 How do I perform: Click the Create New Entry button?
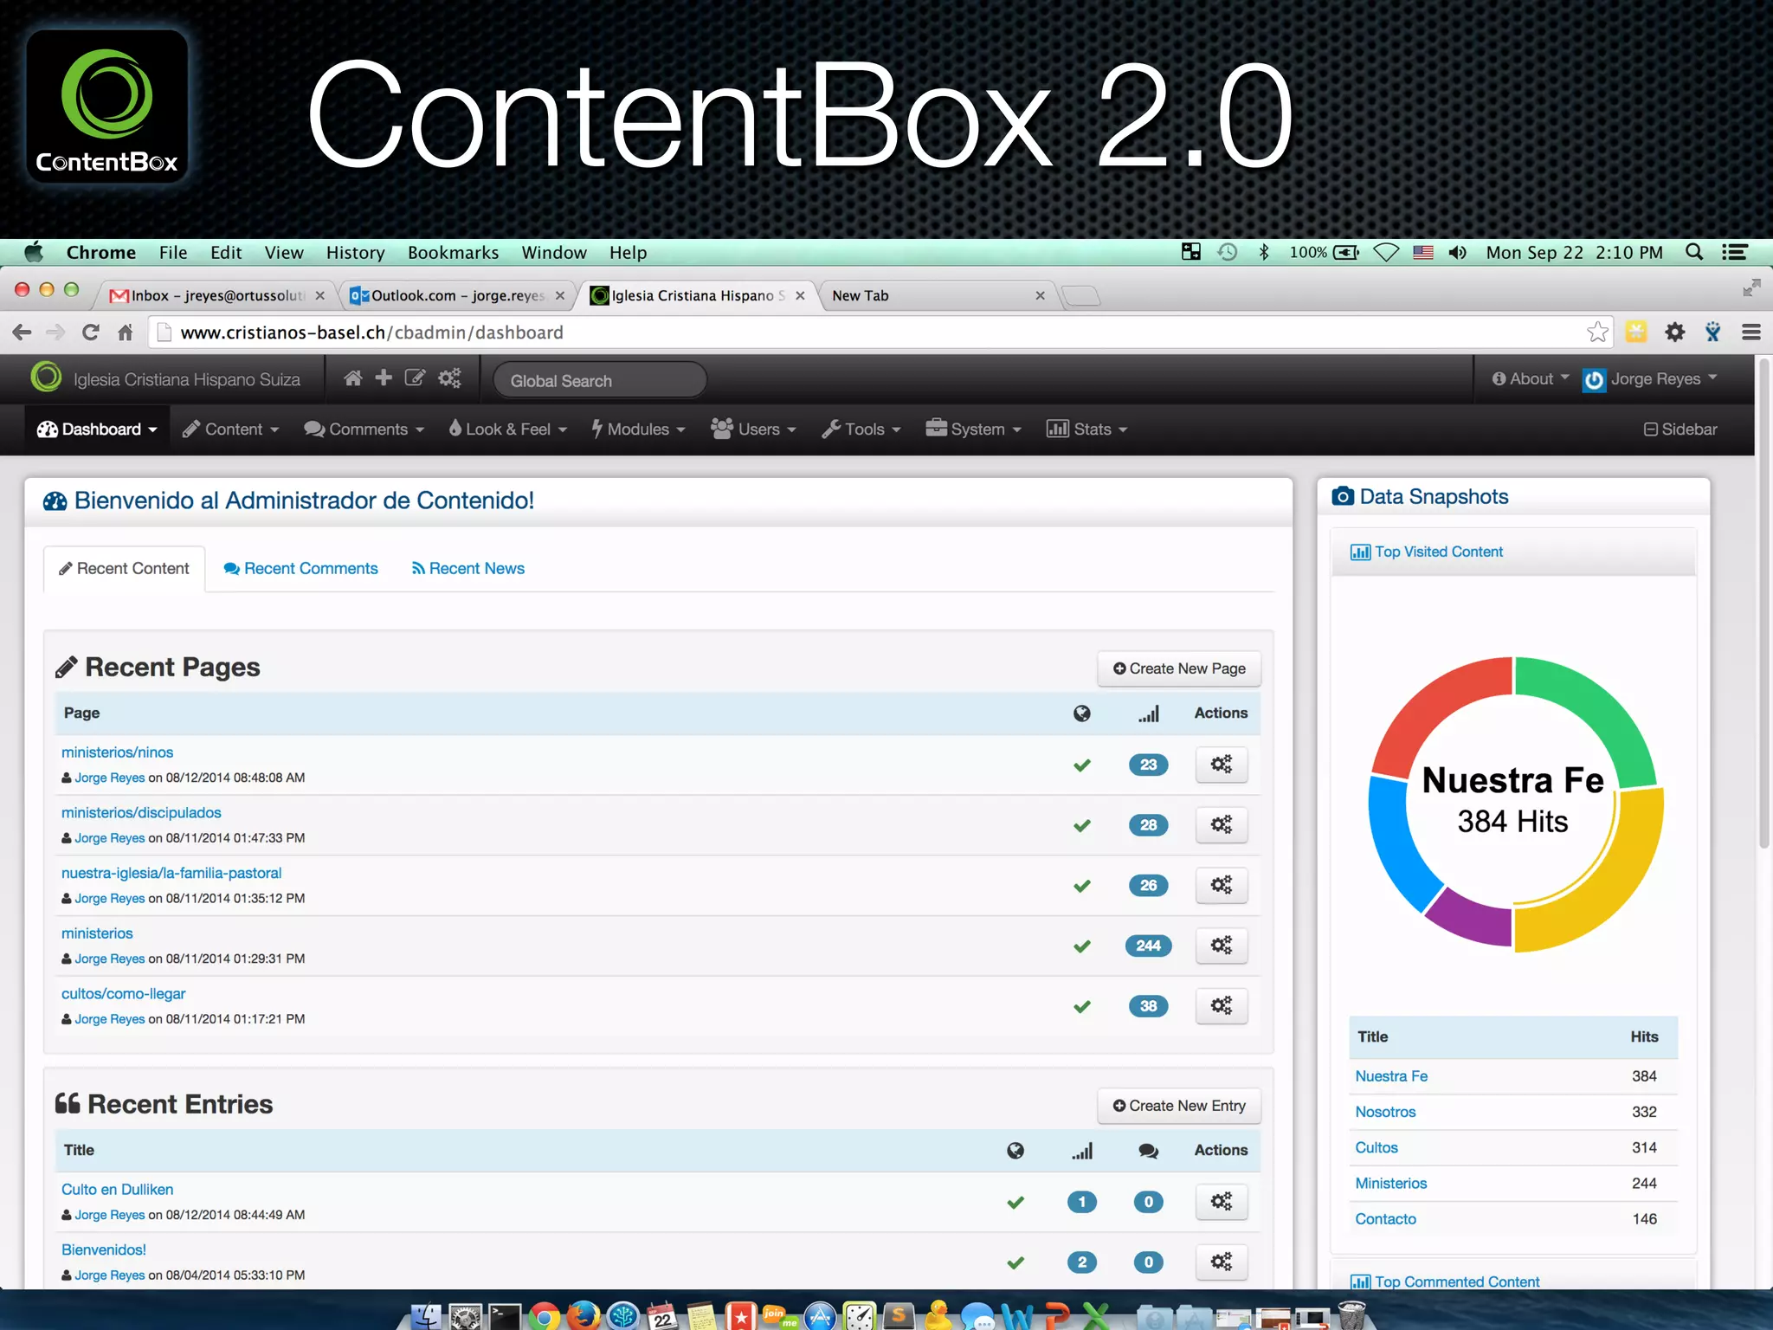(1179, 1106)
